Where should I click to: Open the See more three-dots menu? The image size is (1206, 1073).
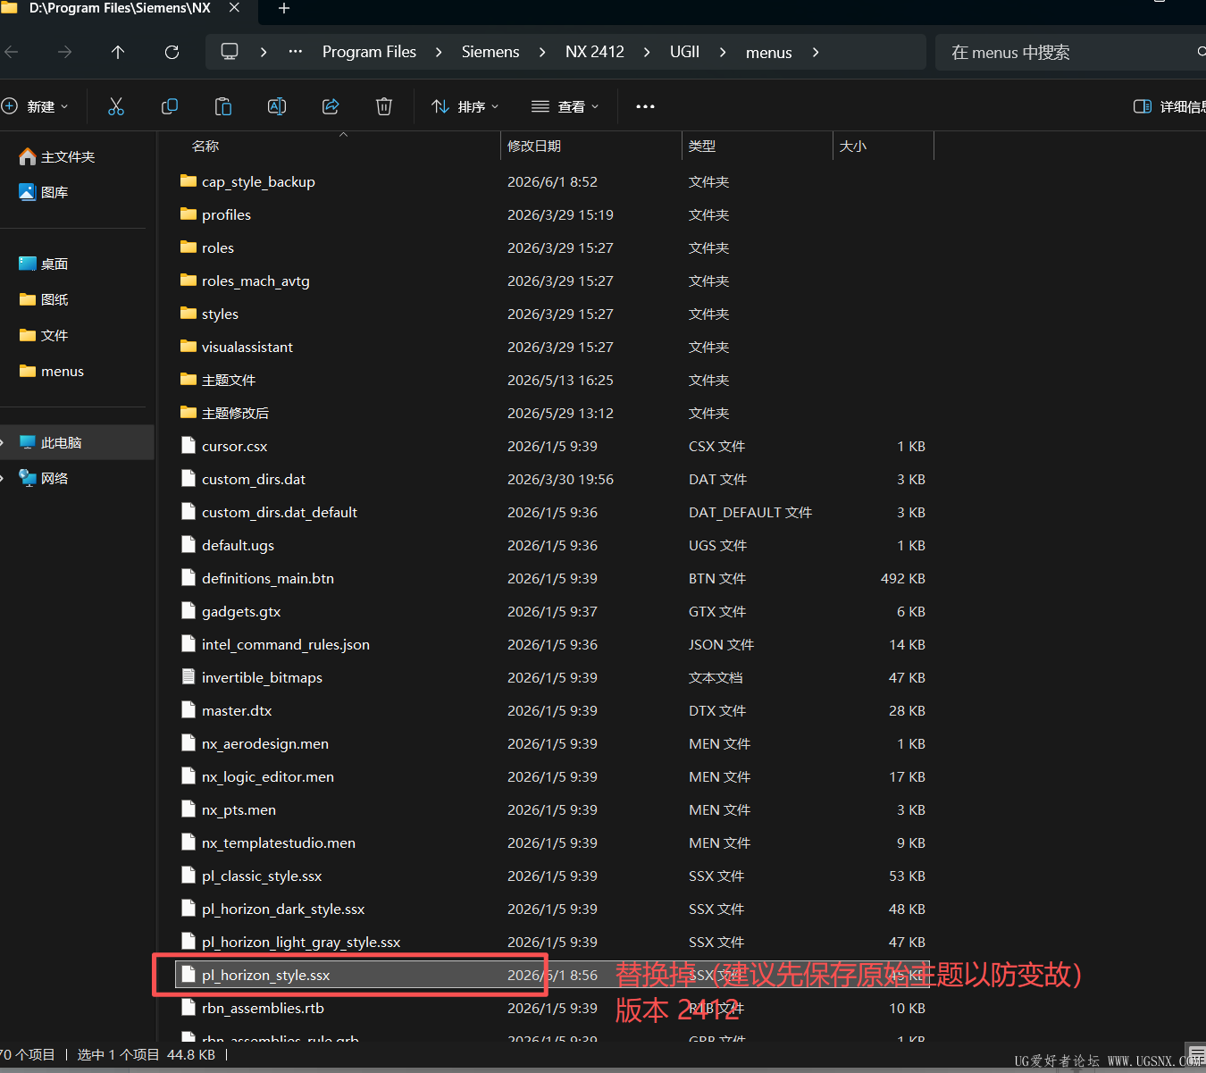pos(645,106)
